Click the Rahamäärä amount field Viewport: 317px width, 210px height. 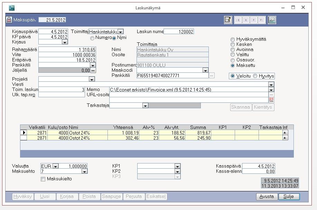pyautogui.click(x=67, y=49)
